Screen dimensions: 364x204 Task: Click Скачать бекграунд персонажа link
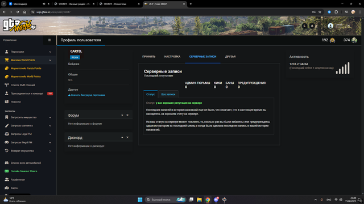point(86,95)
